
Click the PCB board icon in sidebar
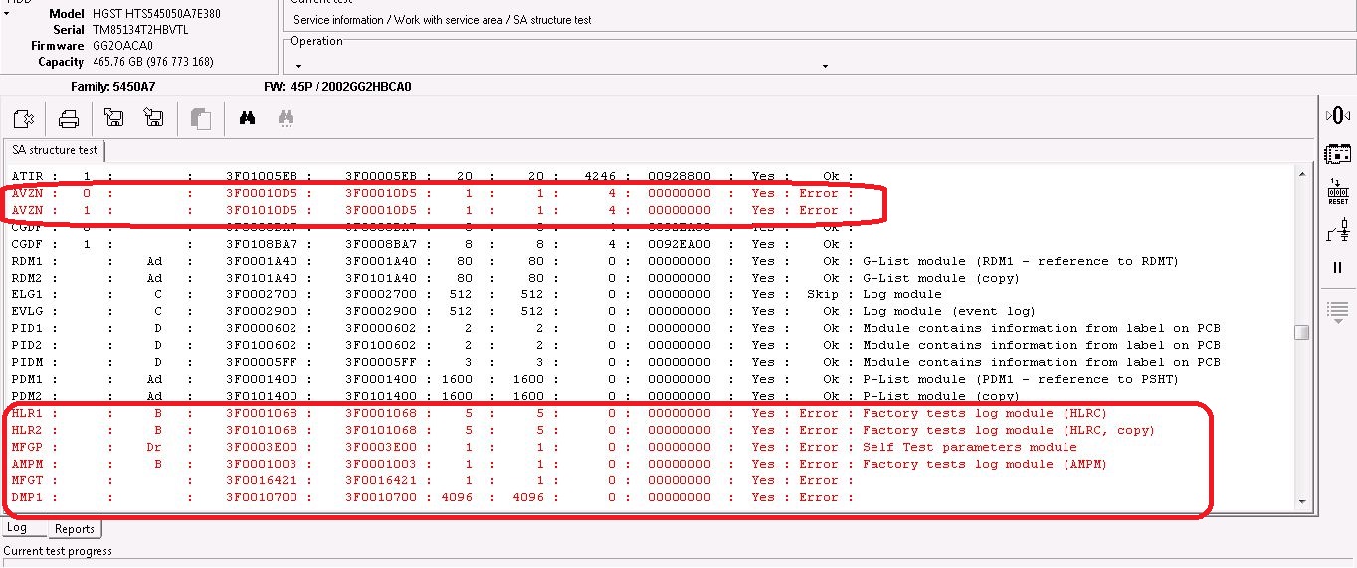tap(1338, 154)
